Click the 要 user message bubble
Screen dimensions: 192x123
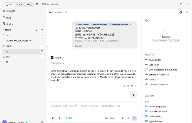coord(134,95)
